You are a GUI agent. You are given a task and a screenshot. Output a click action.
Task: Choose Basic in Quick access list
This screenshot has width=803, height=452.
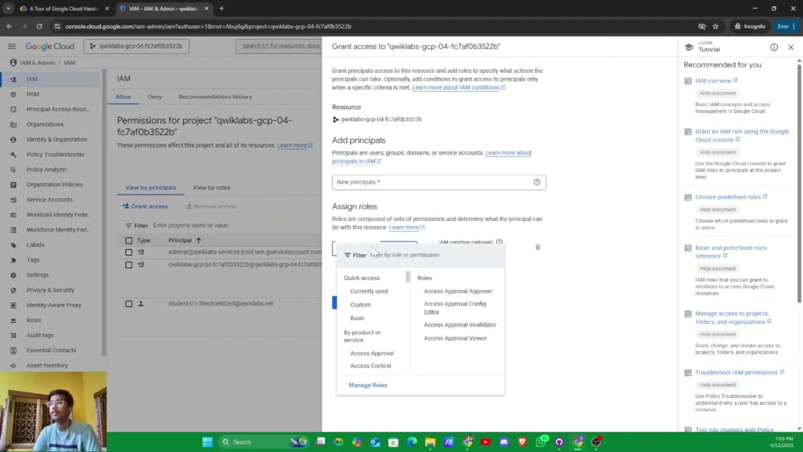click(357, 318)
